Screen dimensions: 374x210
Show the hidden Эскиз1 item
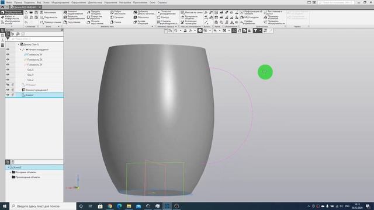8,85
